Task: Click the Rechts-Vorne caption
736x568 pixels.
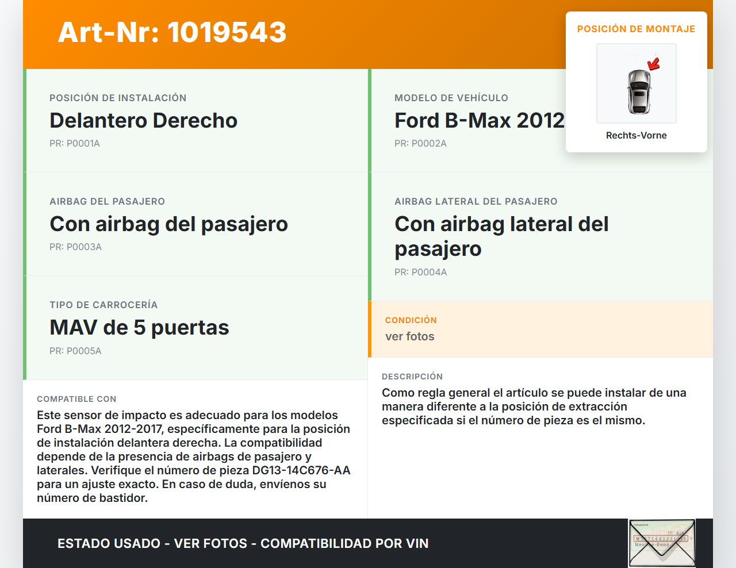Action: tap(636, 135)
